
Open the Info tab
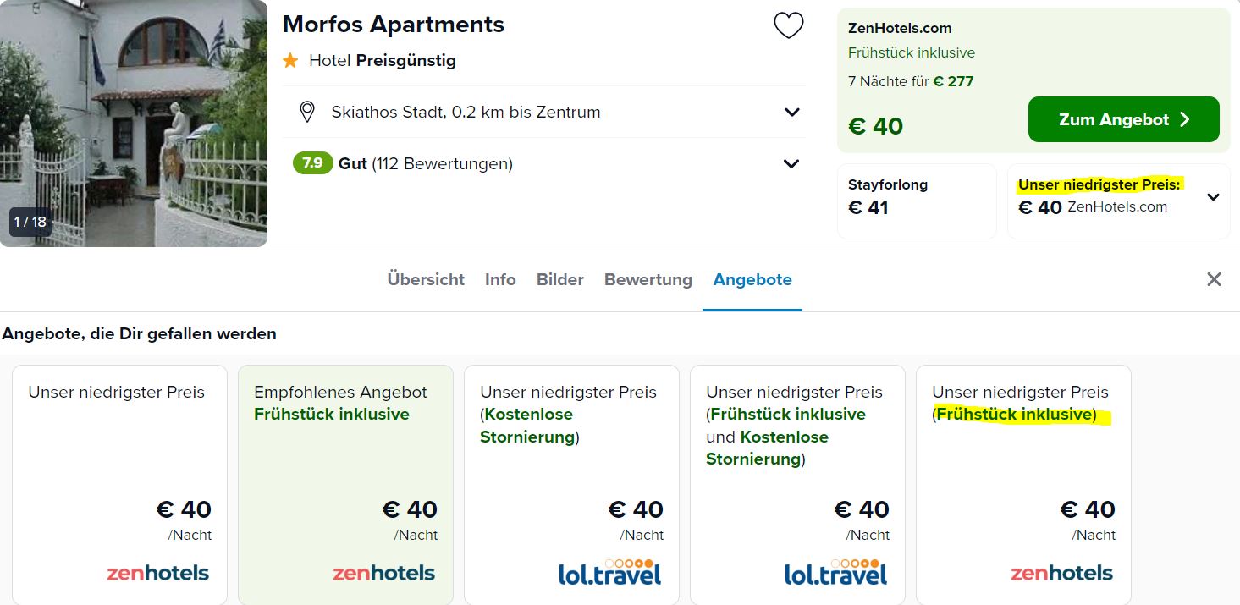point(500,279)
